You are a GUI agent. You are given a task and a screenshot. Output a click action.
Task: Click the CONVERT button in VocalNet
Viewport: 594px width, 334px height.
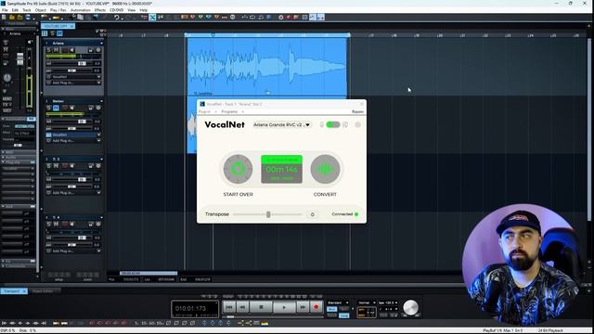click(x=325, y=169)
